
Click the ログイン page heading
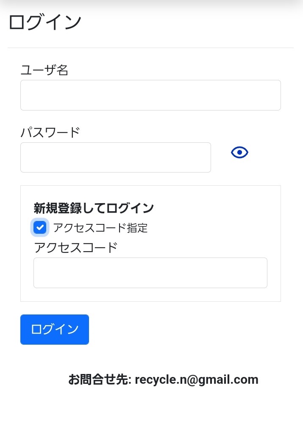[x=45, y=22]
